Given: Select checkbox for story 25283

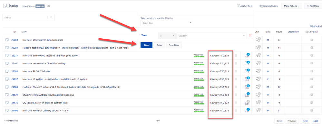Looking at the screenshot, I should click(x=312, y=48).
